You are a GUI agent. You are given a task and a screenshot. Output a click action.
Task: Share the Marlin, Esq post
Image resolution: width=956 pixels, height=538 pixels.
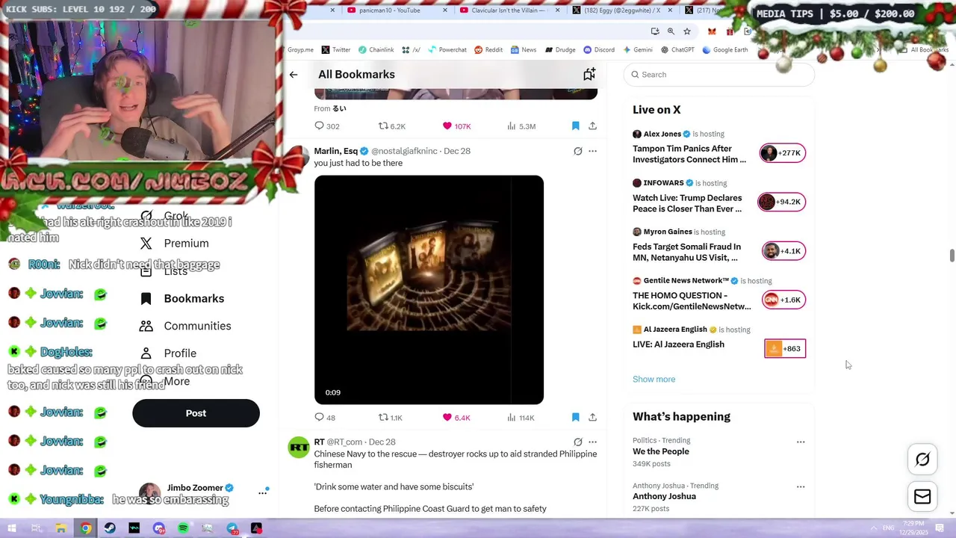[x=592, y=418]
